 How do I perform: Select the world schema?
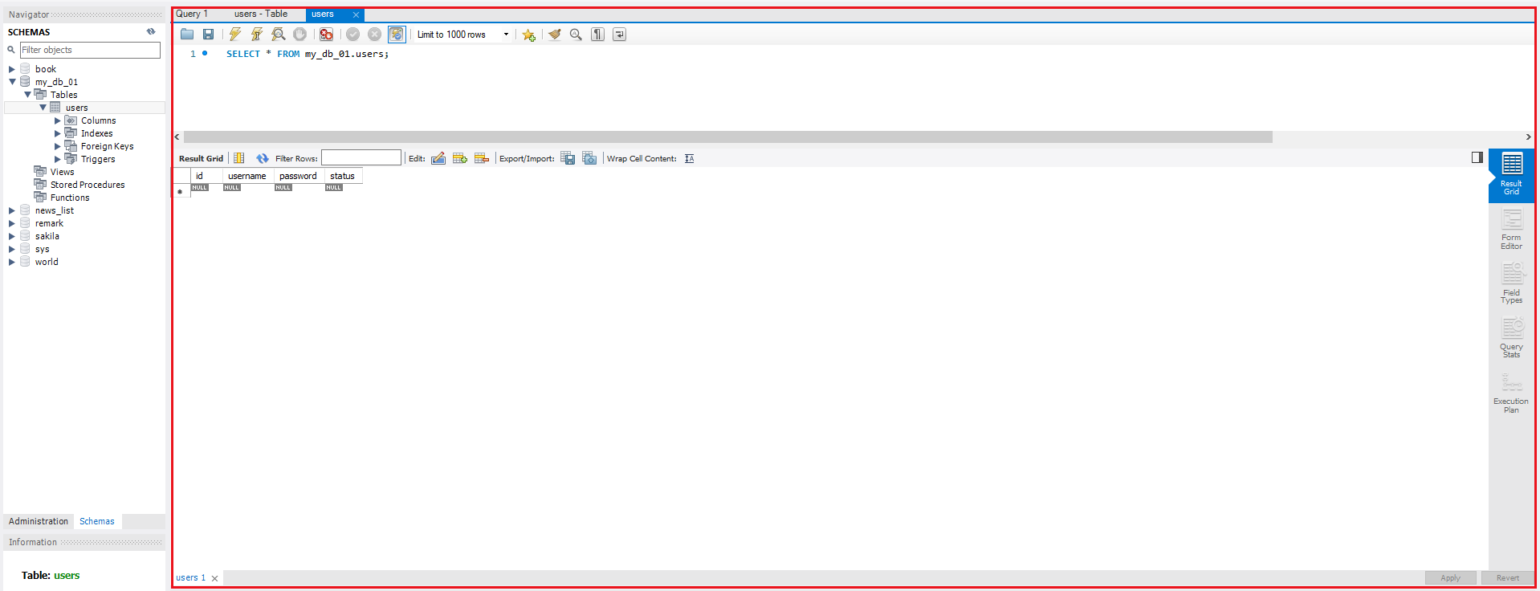click(x=47, y=262)
